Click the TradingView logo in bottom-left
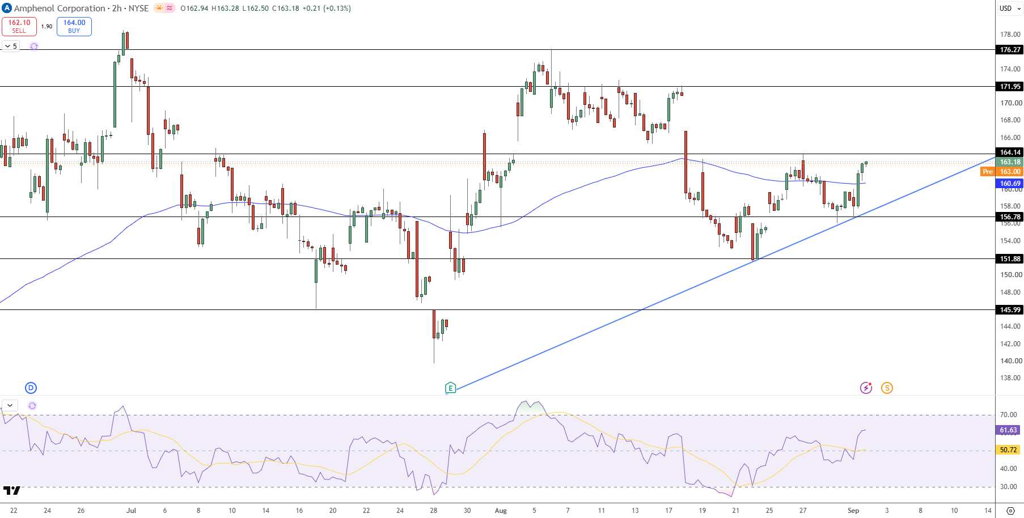Image resolution: width=1024 pixels, height=518 pixels. 12,491
